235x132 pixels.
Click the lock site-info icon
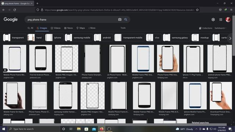(42, 10)
